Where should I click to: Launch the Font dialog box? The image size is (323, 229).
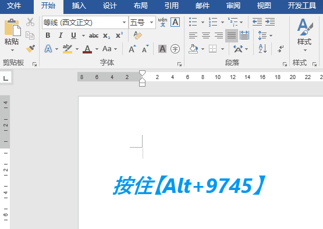(x=179, y=64)
